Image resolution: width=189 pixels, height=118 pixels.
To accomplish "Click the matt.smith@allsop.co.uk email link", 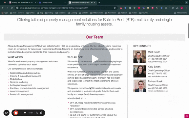I will 157,62.
